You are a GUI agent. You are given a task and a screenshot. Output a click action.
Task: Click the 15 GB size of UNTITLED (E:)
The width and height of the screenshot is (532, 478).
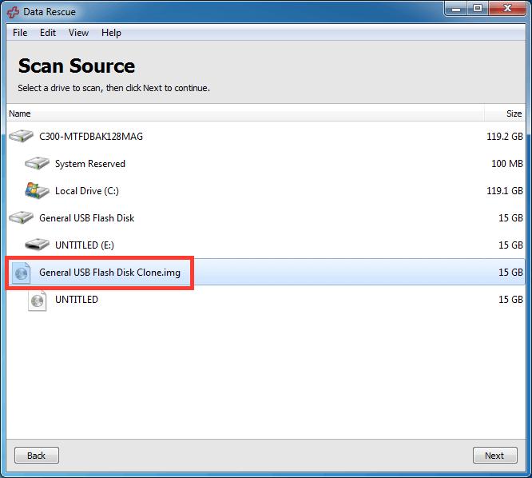point(510,245)
